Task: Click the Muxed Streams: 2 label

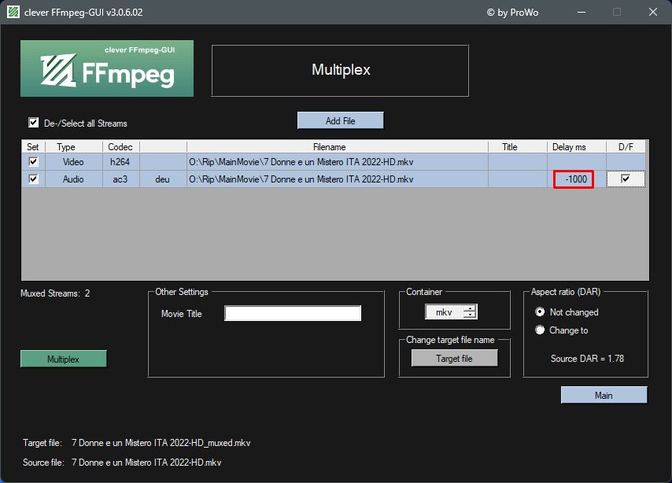Action: point(55,293)
